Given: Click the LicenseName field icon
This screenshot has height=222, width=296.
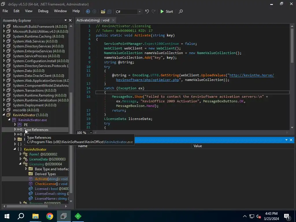Looking at the screenshot, I should point(31,198).
